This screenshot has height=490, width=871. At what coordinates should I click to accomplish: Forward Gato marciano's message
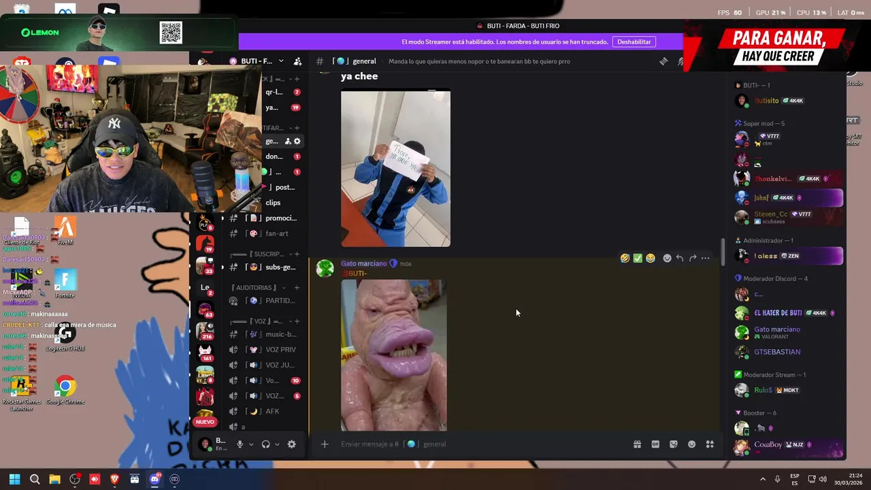pyautogui.click(x=693, y=258)
